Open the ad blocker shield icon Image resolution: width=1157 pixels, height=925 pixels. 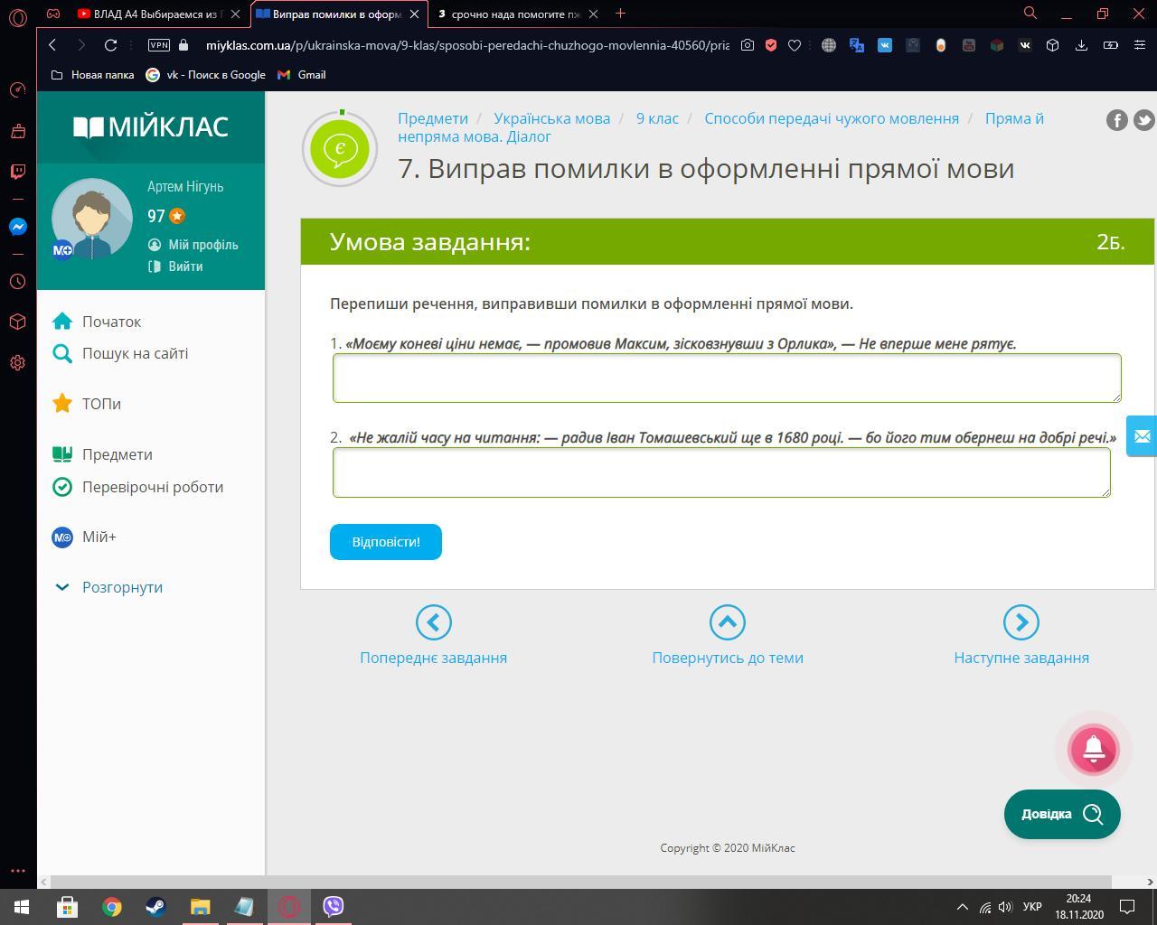(x=771, y=45)
